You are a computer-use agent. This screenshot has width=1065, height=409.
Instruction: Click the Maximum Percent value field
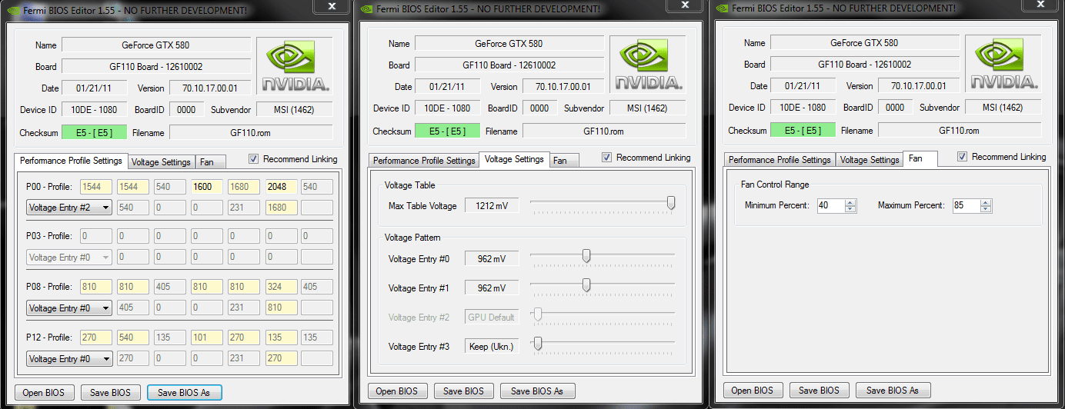coord(966,205)
